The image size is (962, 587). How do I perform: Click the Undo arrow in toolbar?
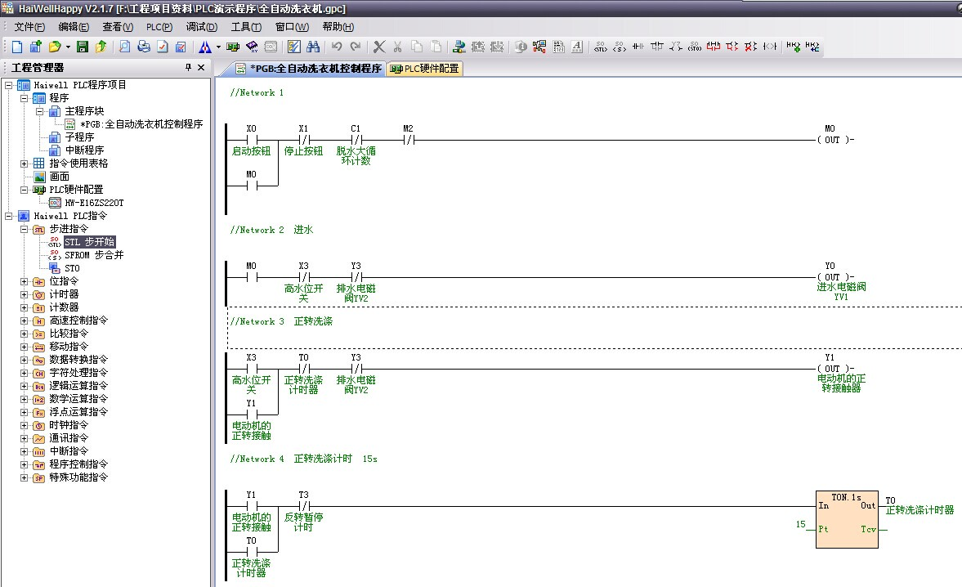click(336, 47)
